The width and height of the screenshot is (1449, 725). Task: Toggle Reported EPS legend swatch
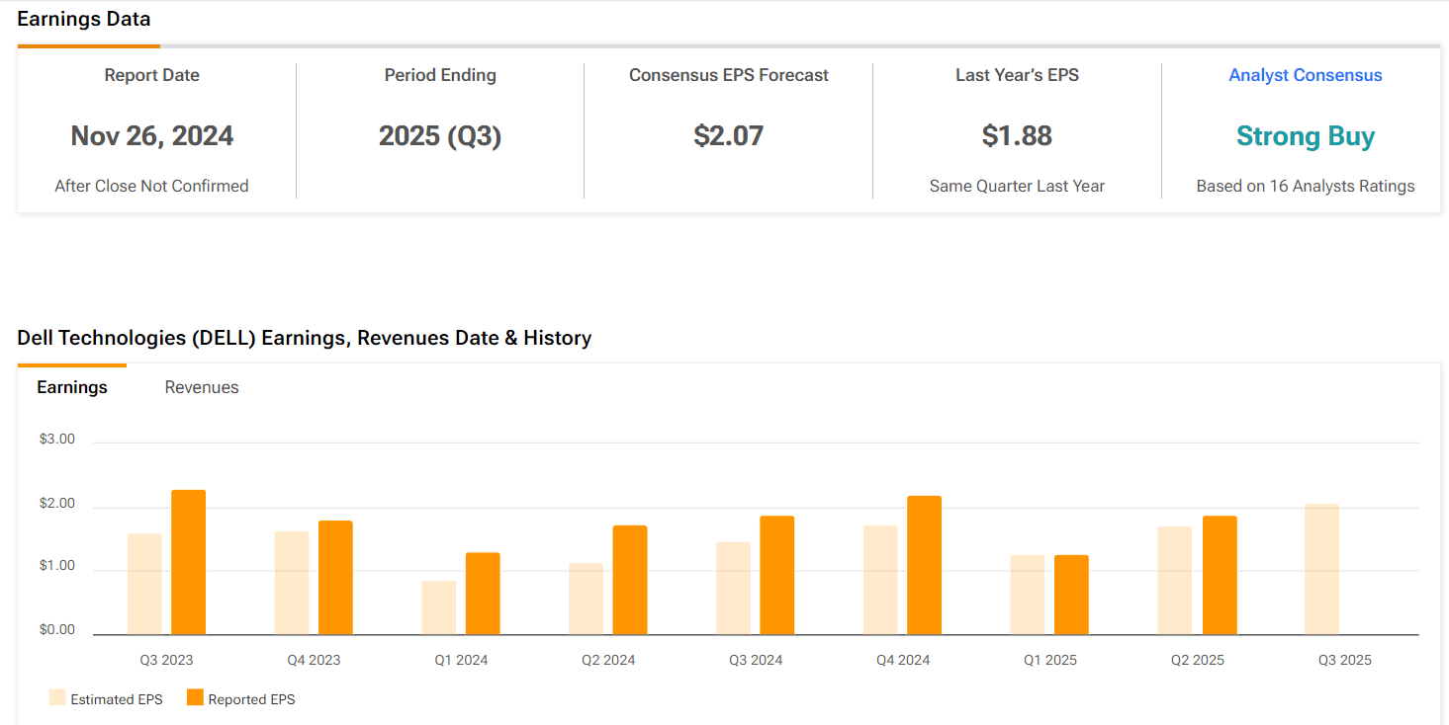195,698
